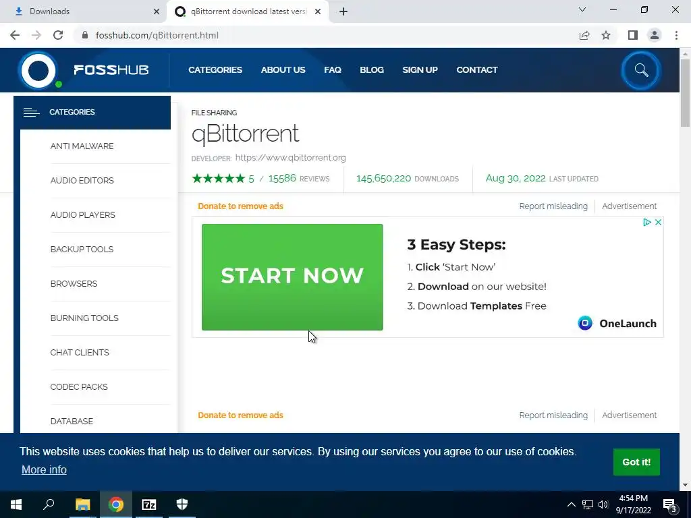Select AUDIO PLAYERS category
Image resolution: width=691 pixels, height=518 pixels.
click(x=83, y=215)
